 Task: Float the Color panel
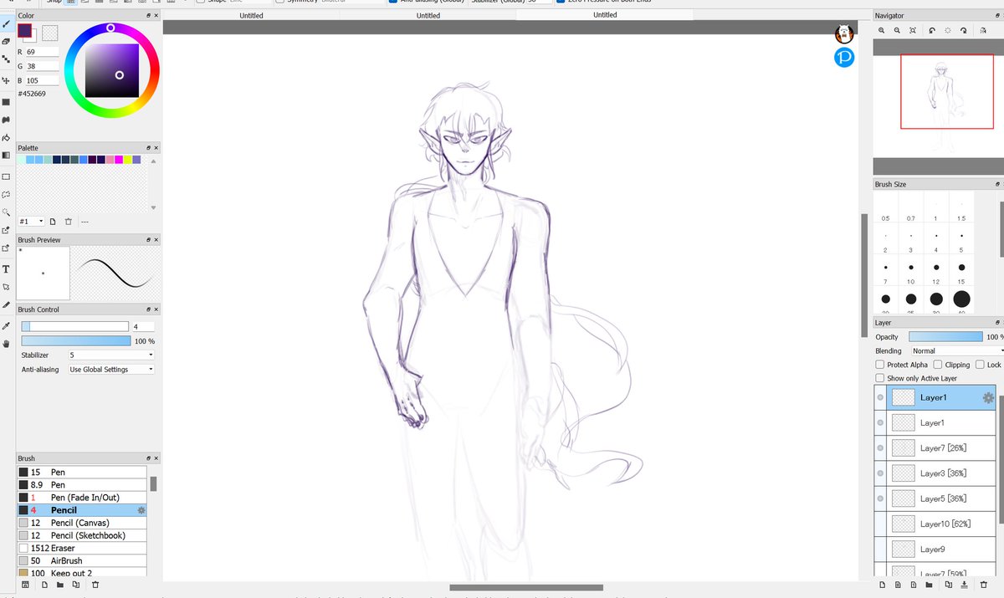pos(148,15)
